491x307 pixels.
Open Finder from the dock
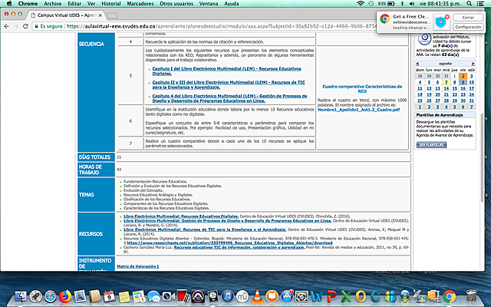(21, 296)
